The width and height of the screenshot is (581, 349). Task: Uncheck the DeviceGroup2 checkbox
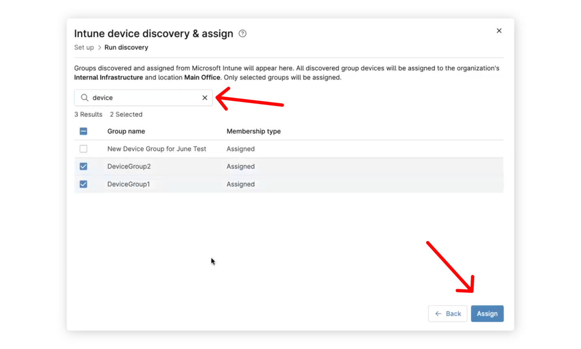tap(83, 166)
